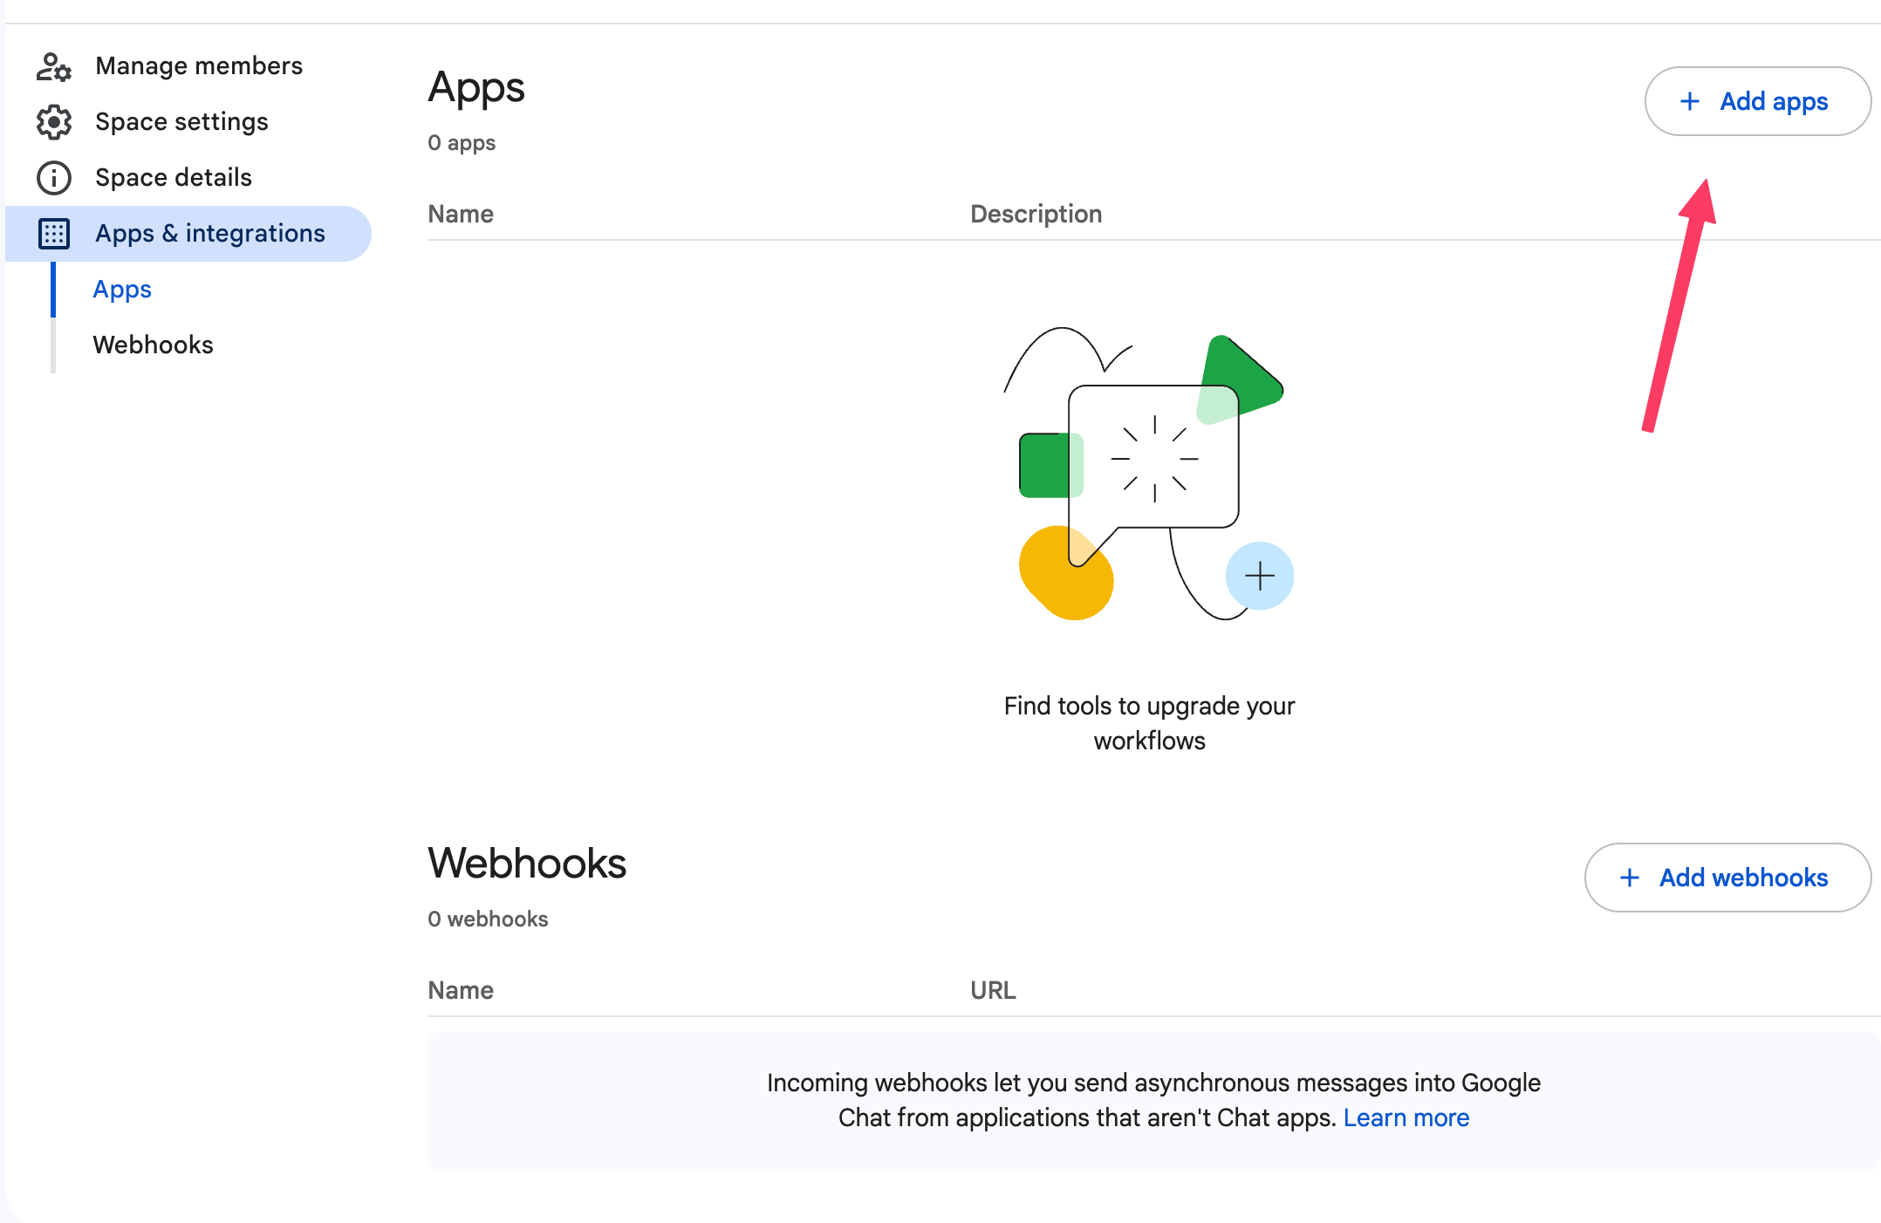
Task: Click the URL column header
Action: [993, 991]
